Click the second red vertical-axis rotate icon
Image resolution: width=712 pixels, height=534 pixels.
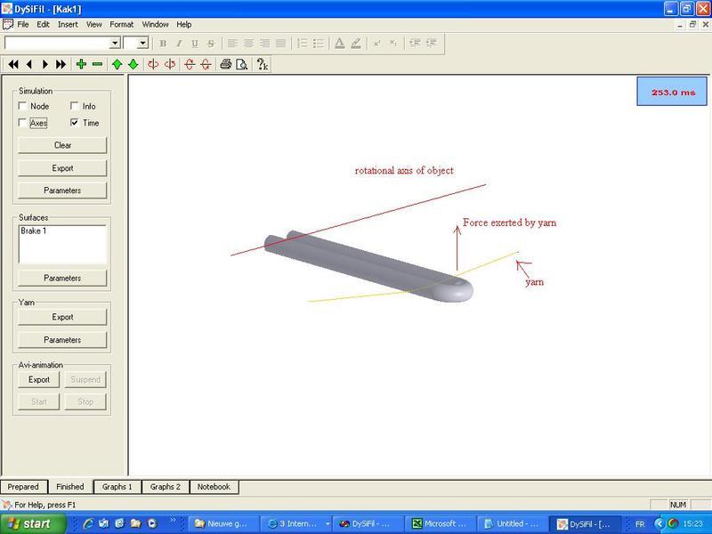point(170,64)
